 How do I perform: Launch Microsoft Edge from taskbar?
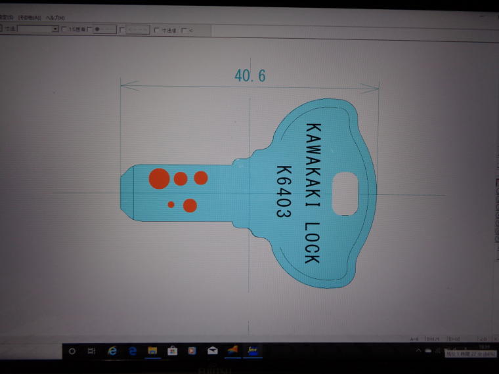133,351
